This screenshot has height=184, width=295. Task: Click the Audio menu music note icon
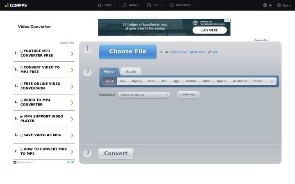click(x=125, y=5)
